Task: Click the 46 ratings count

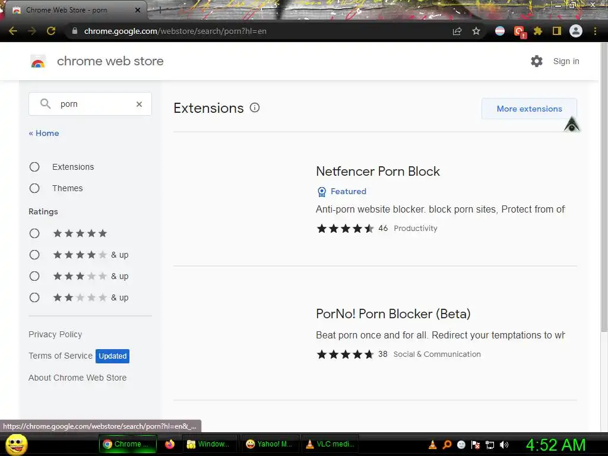Action: point(383,228)
